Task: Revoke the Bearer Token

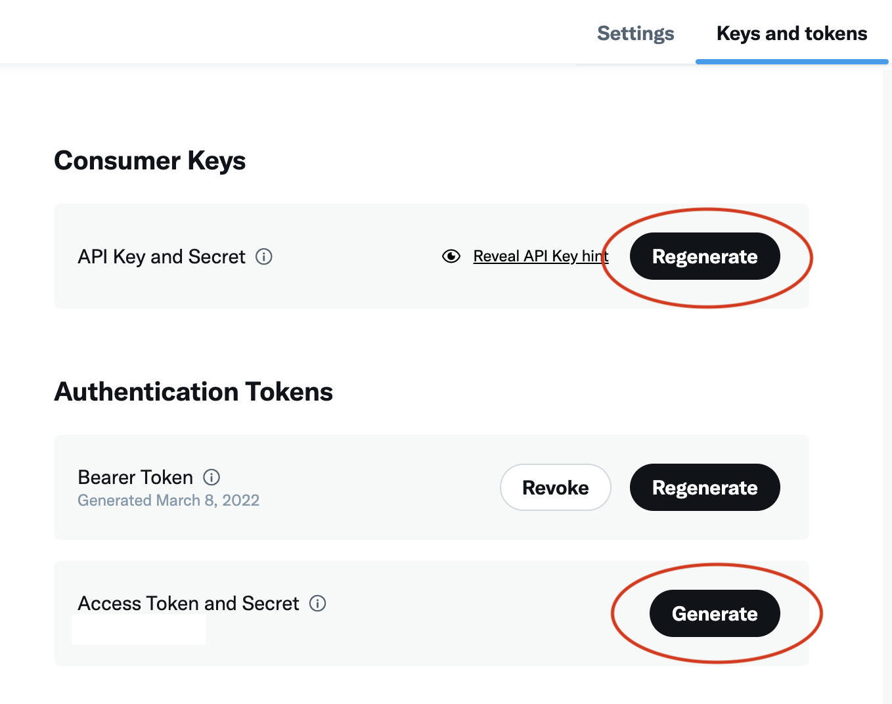Action: click(556, 487)
